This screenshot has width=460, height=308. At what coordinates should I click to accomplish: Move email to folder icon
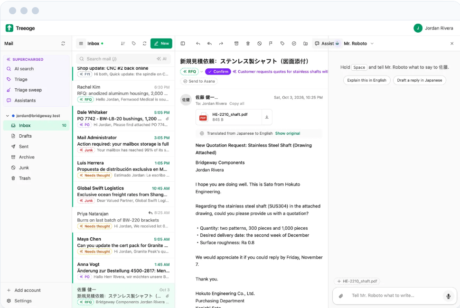(x=305, y=43)
